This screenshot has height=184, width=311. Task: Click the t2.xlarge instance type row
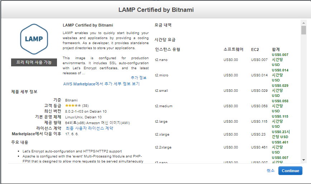point(222,135)
